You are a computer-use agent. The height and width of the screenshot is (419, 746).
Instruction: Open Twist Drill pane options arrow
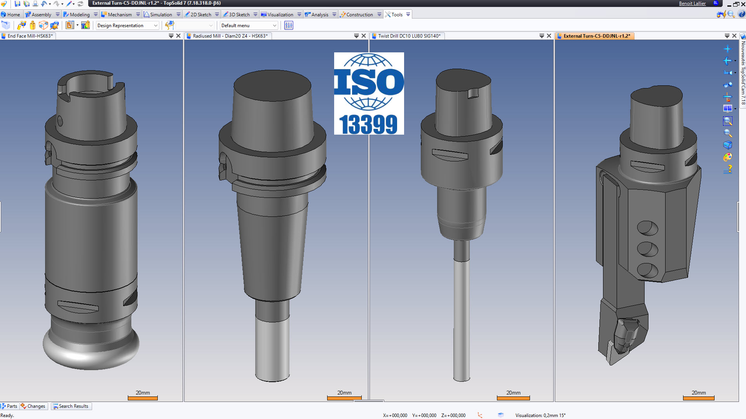click(x=542, y=36)
